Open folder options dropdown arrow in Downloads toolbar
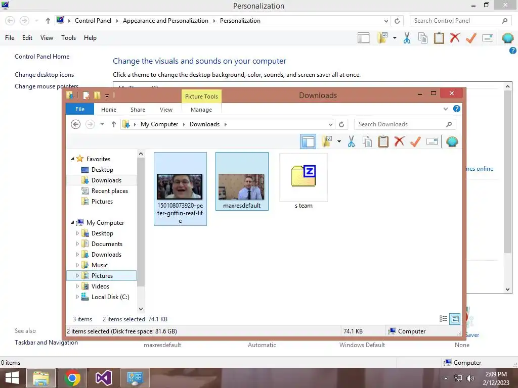 pos(339,142)
